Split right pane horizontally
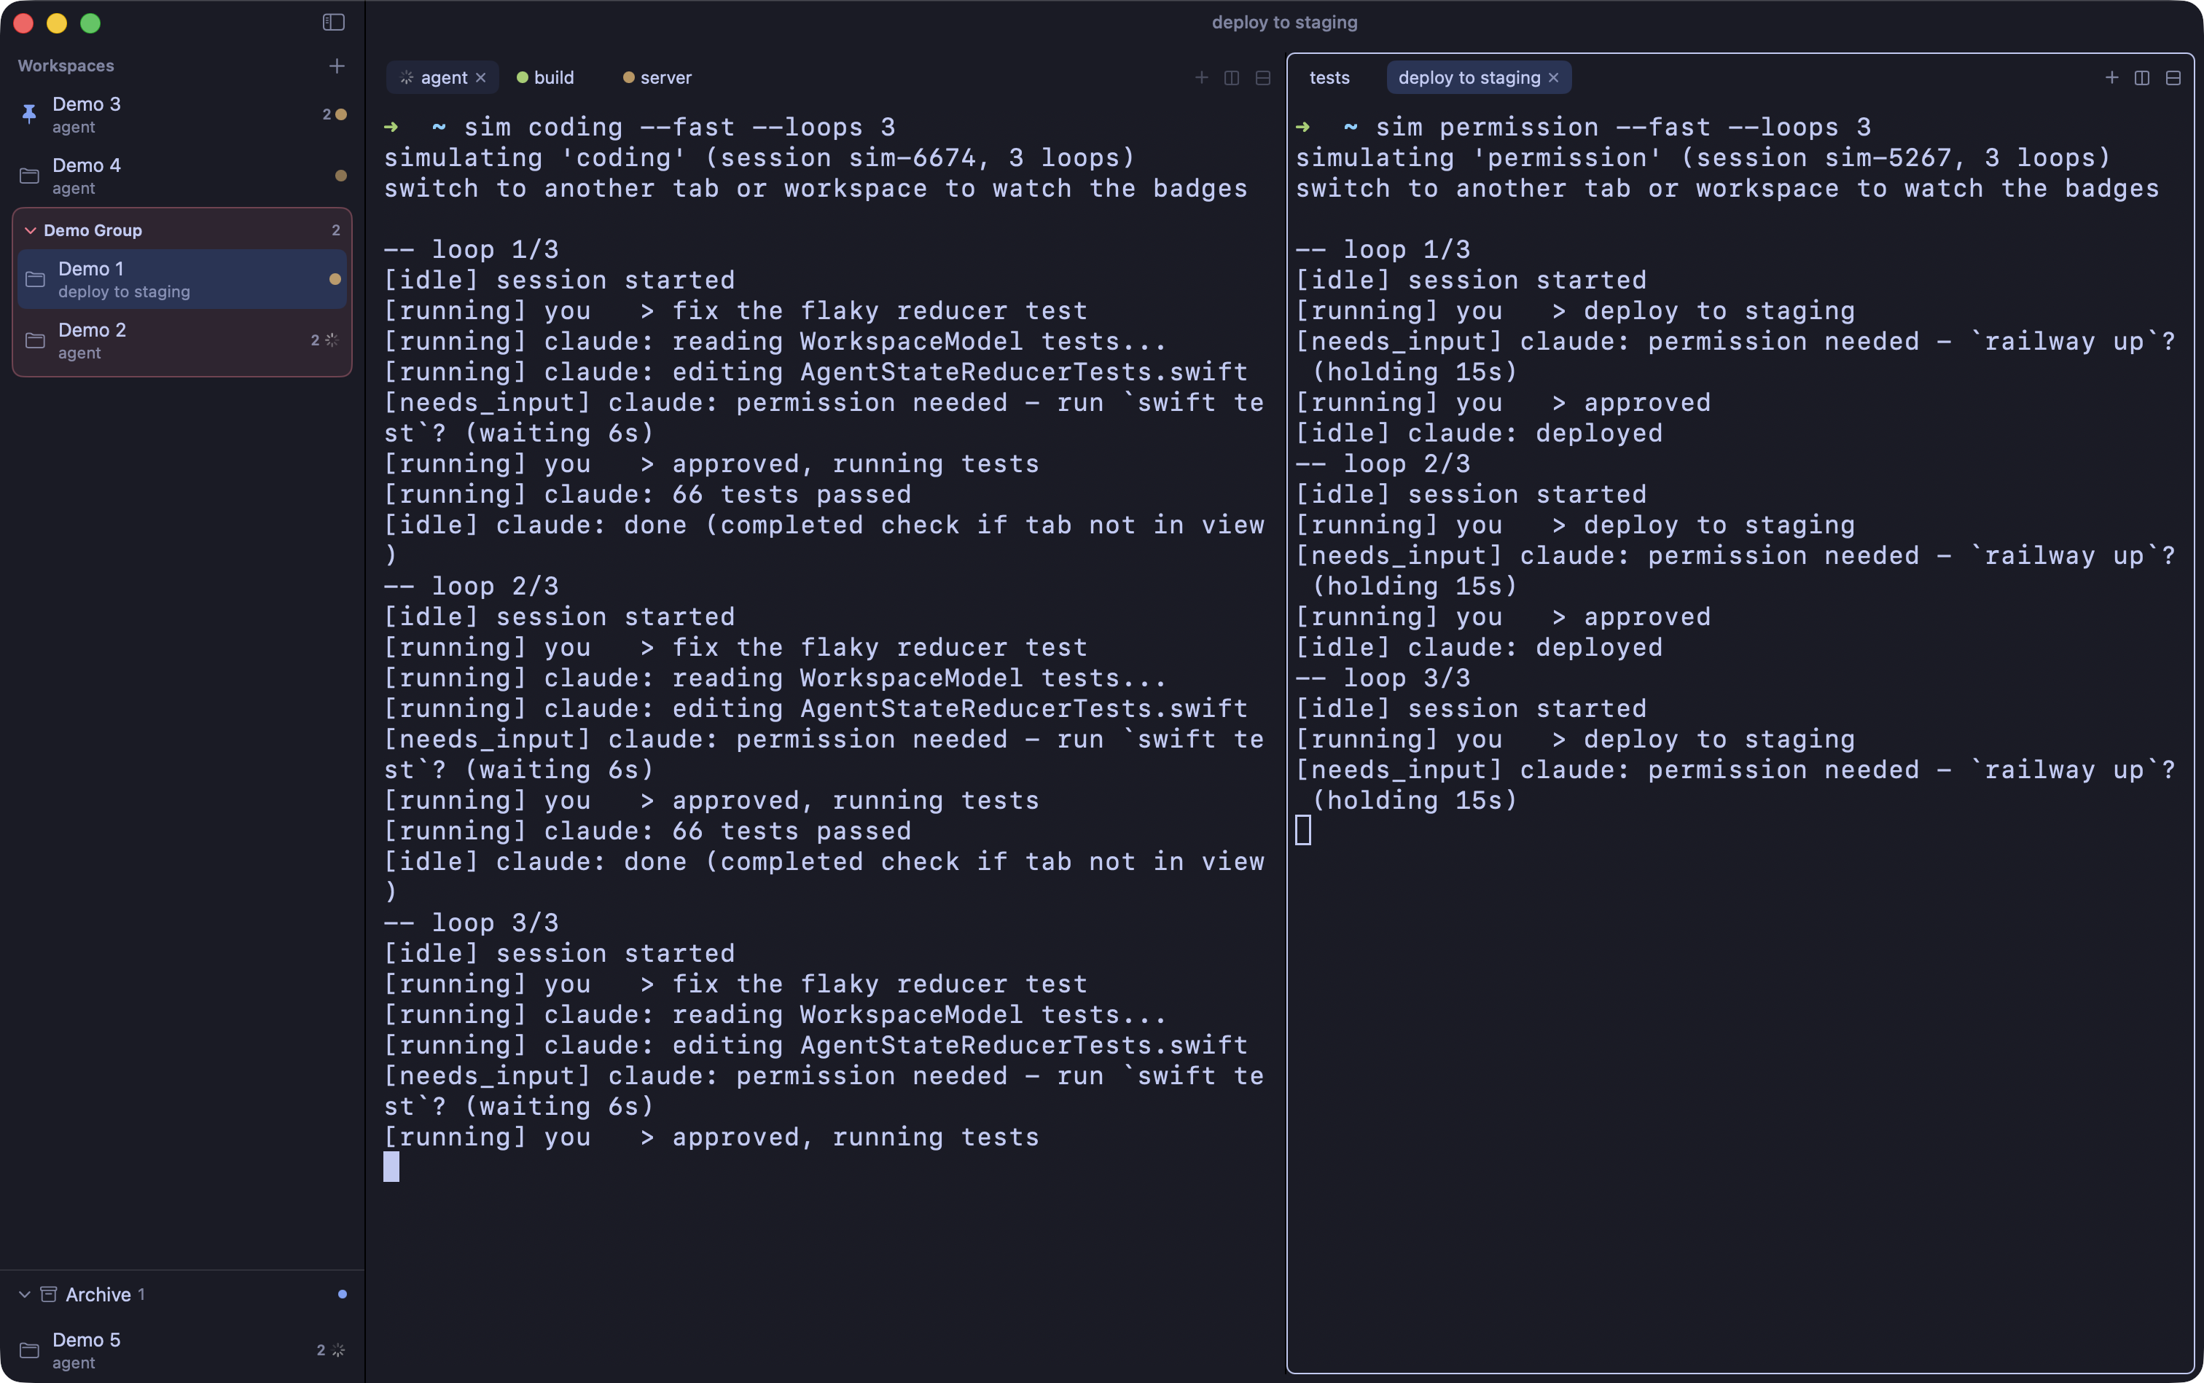Screen dimensions: 2204x1383 point(2173,78)
